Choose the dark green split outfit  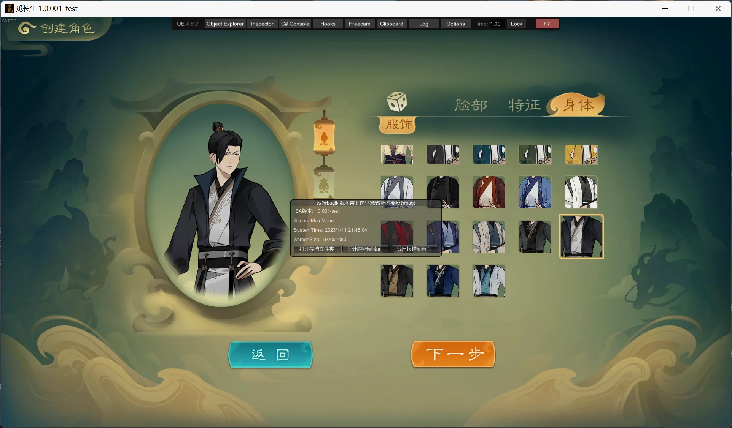click(x=535, y=155)
